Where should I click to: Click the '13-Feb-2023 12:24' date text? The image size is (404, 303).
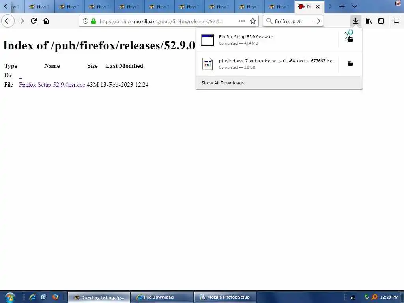124,85
